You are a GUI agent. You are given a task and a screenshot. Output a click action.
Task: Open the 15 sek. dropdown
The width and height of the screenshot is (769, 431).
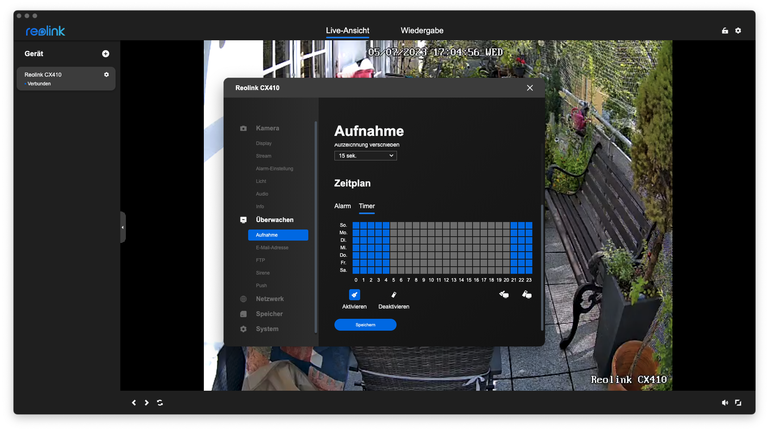365,156
